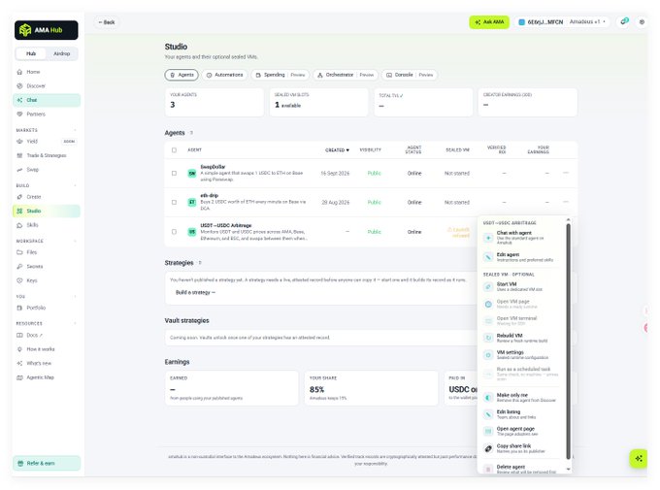This screenshot has height=490, width=660.
Task: Check the eth-drip row checkbox
Action: (x=174, y=202)
